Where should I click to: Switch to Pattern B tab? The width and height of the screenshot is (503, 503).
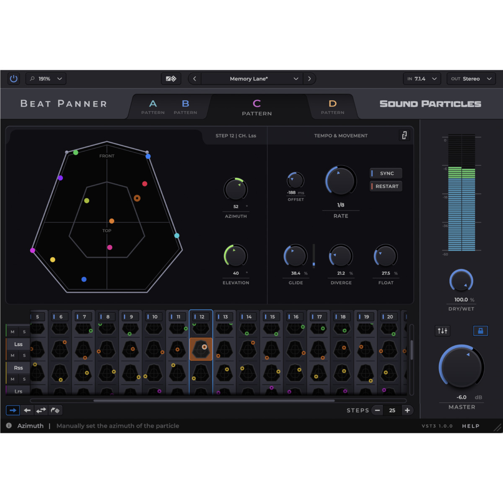coord(185,106)
